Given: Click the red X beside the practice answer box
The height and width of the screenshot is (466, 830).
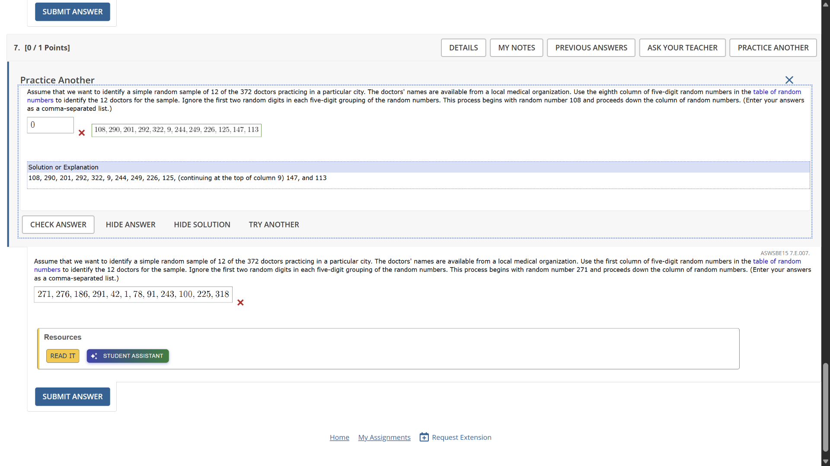Looking at the screenshot, I should coord(81,133).
